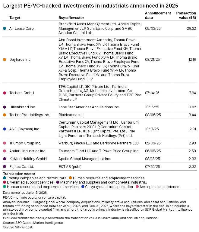Viewport: 199px width, 232px height.
Task: Click the Buyer/investor column header
Action: 71,18
